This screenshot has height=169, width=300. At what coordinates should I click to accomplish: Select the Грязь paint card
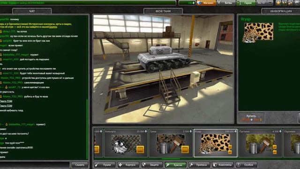tap(171, 143)
